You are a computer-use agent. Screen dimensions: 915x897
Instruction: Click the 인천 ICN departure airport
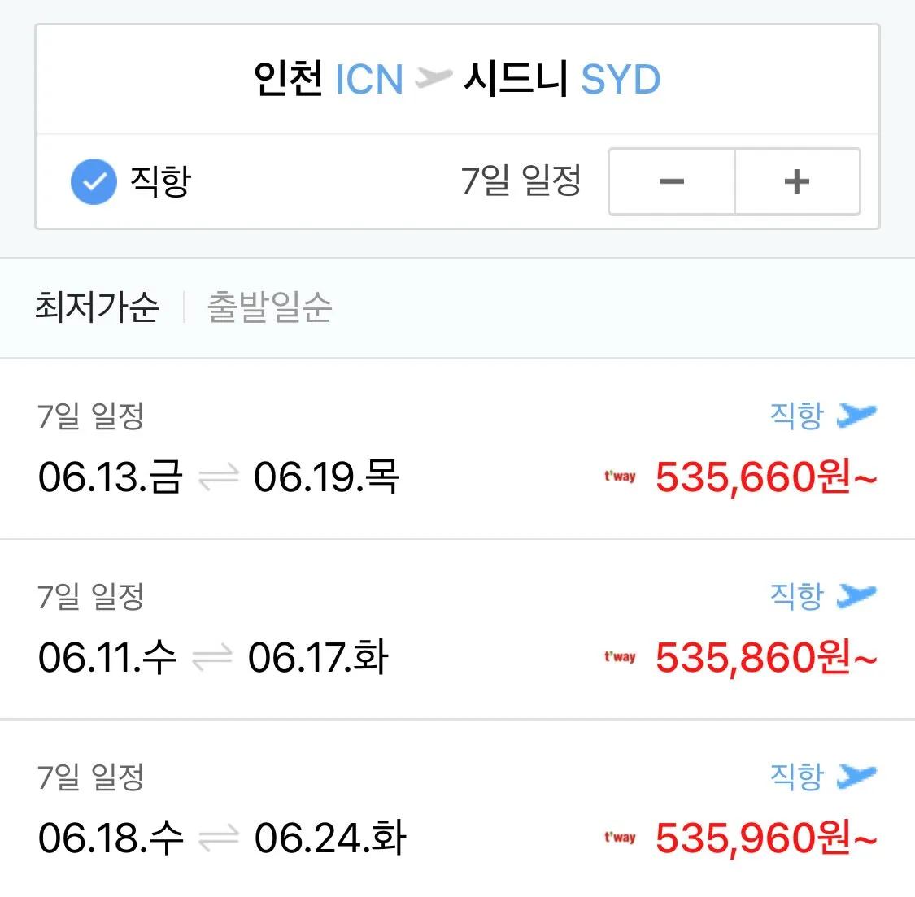(x=328, y=79)
